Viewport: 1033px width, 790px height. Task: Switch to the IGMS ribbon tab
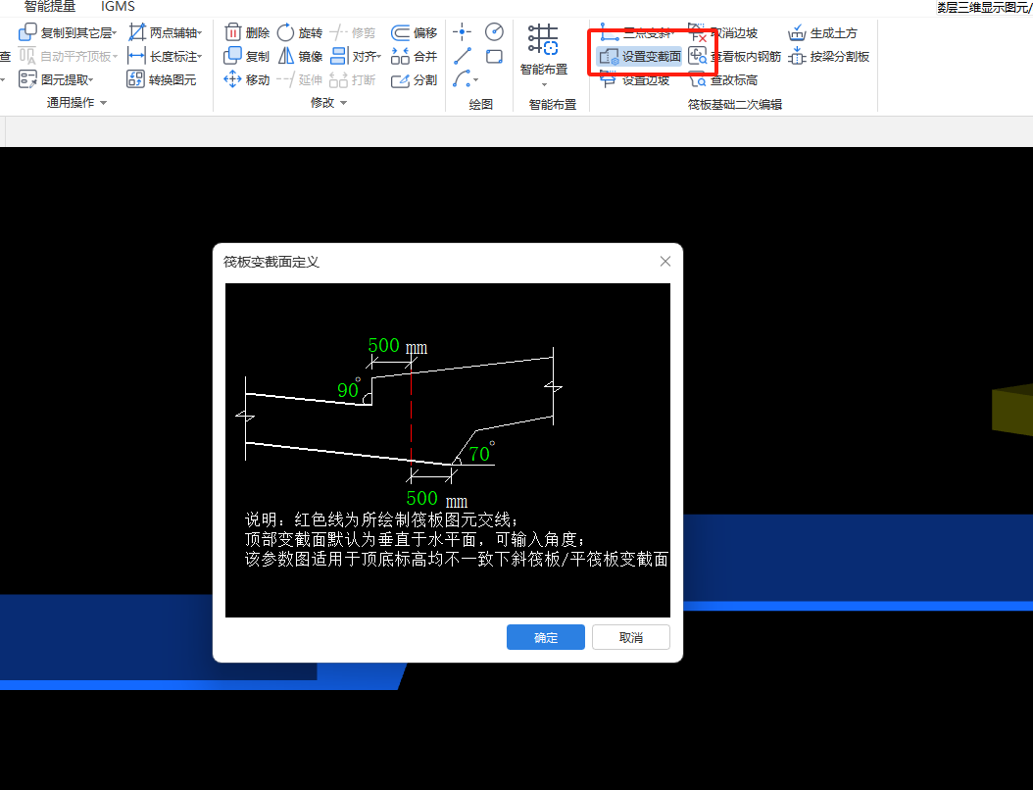(118, 6)
